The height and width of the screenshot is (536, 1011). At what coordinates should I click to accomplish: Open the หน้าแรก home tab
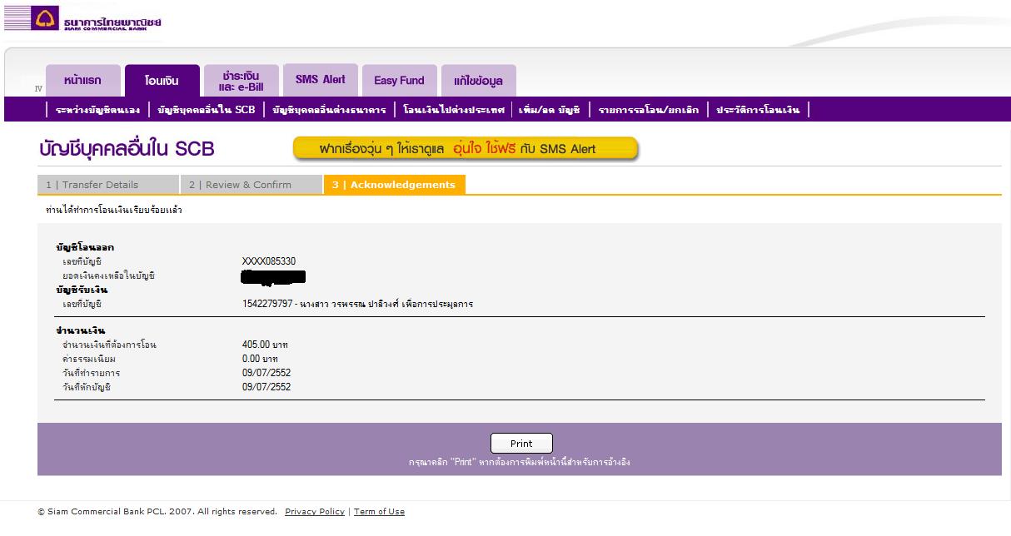tap(82, 81)
